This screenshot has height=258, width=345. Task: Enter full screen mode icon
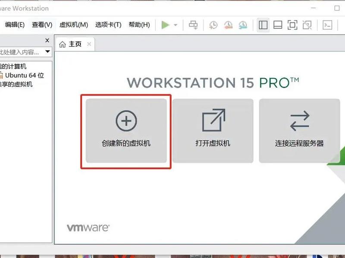click(292, 25)
